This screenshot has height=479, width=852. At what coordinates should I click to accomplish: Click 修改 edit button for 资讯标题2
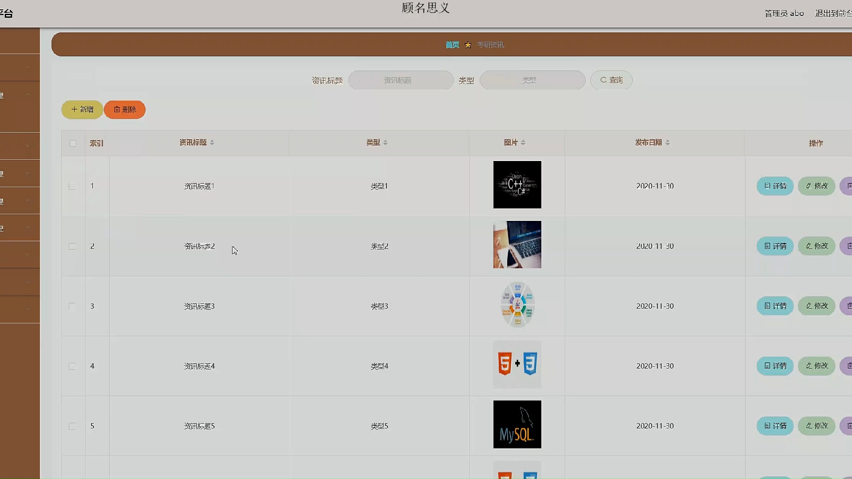point(816,246)
